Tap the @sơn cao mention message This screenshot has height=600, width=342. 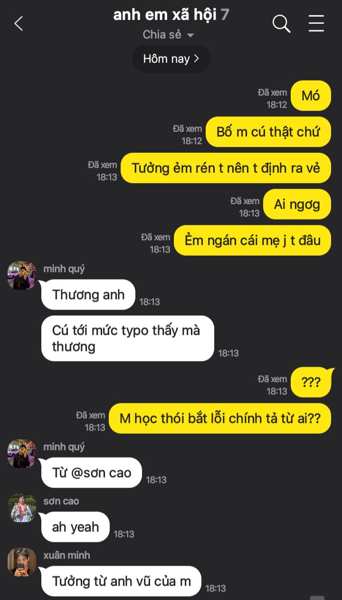click(92, 473)
